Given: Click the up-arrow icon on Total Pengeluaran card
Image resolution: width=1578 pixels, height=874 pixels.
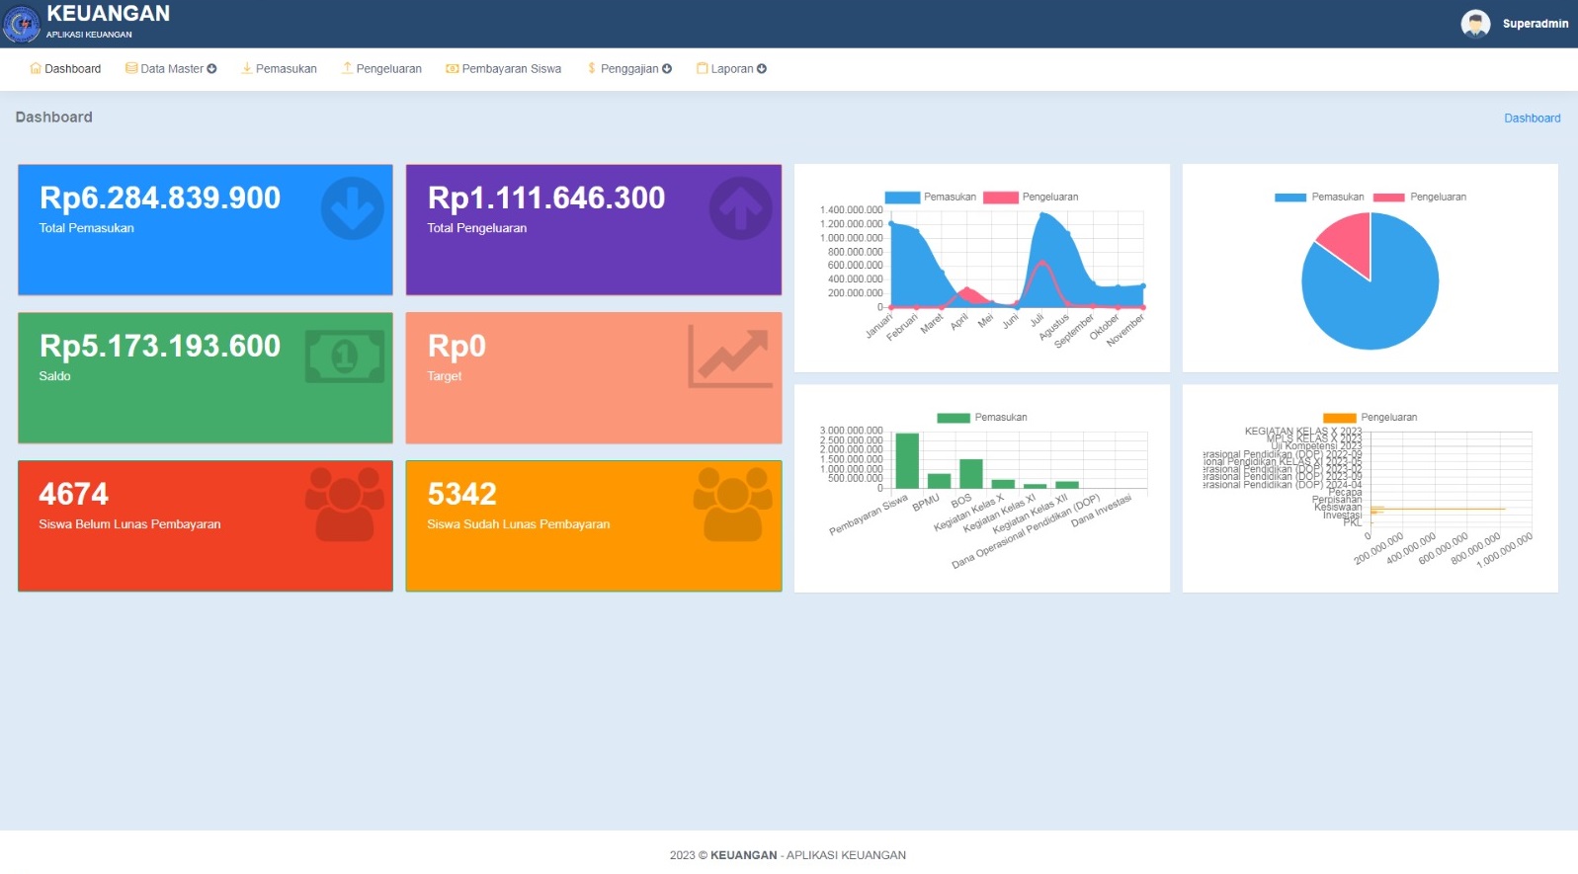Looking at the screenshot, I should click(740, 208).
